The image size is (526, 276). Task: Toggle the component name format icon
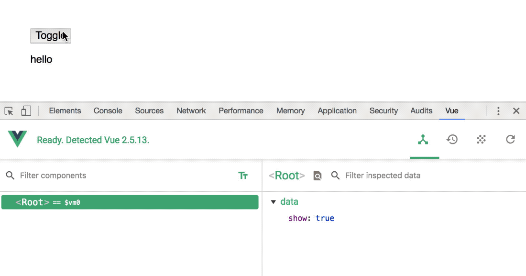pyautogui.click(x=243, y=176)
